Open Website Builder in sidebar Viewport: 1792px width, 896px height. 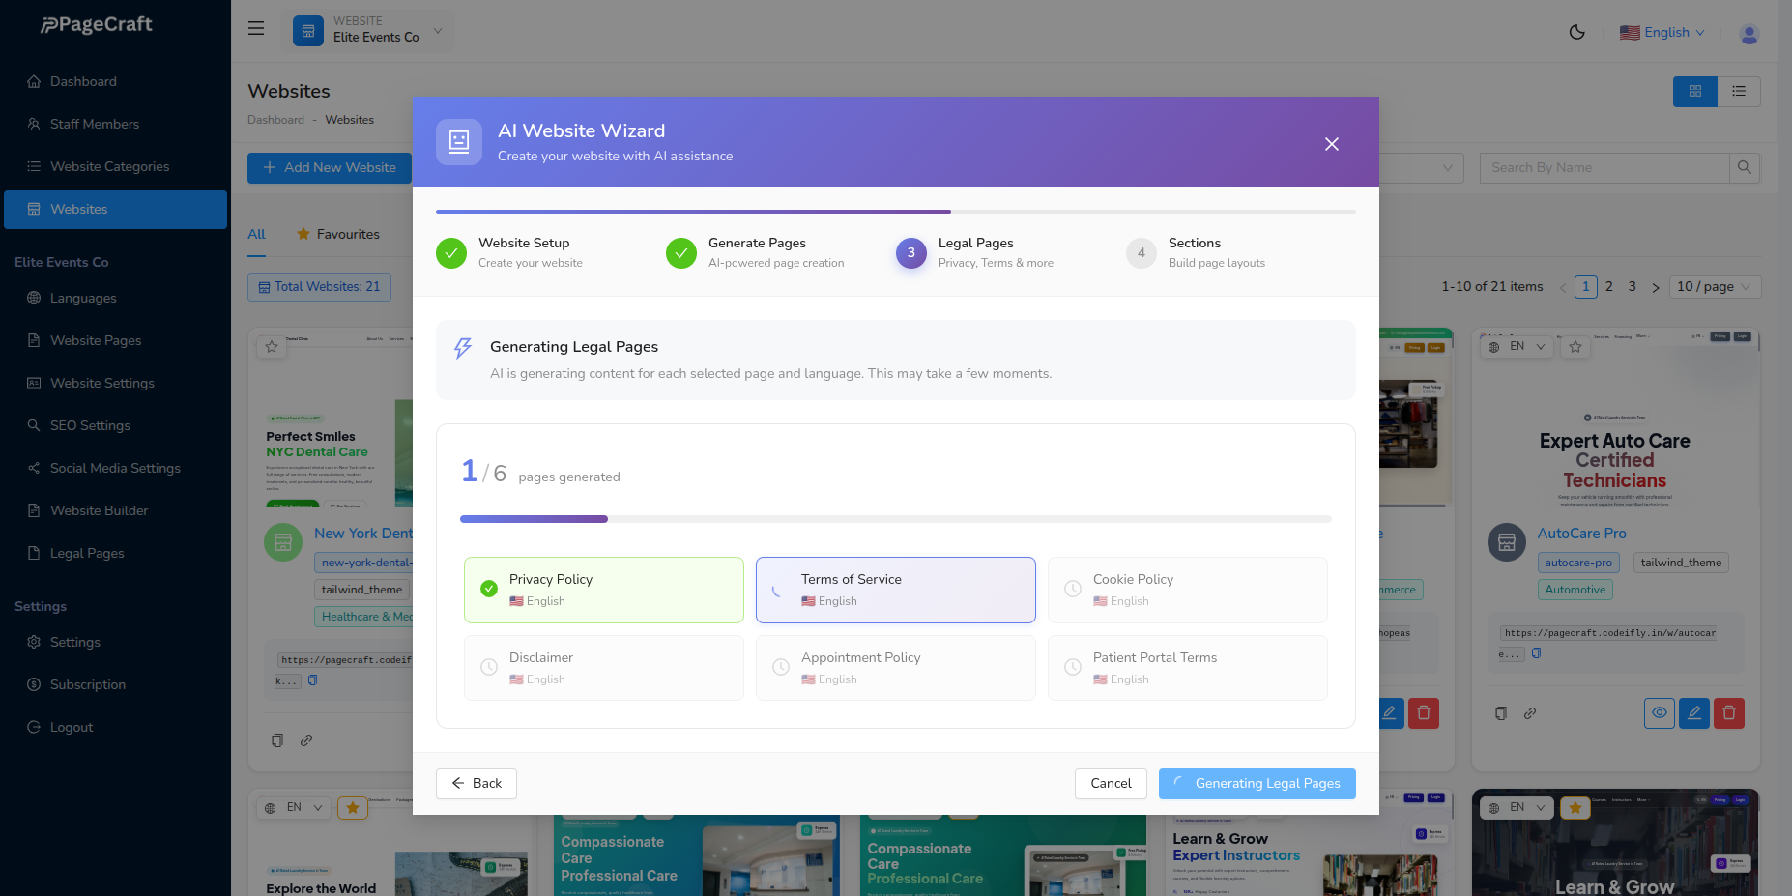tap(99, 510)
